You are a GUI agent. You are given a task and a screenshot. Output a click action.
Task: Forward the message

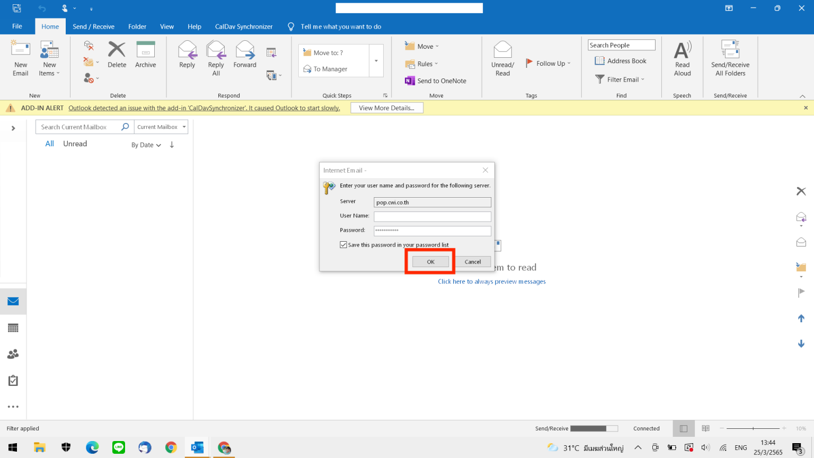coord(245,55)
